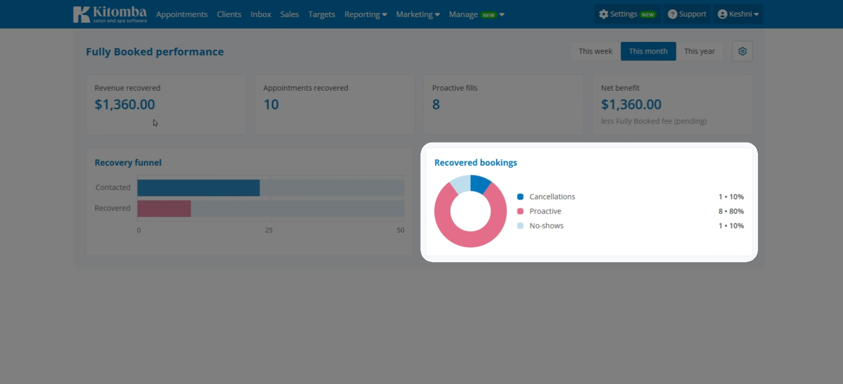Open the Inbox
This screenshot has height=384, width=843.
(x=261, y=15)
